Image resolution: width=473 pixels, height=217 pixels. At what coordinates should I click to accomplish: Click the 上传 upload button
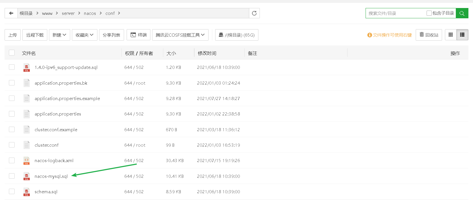(x=13, y=35)
